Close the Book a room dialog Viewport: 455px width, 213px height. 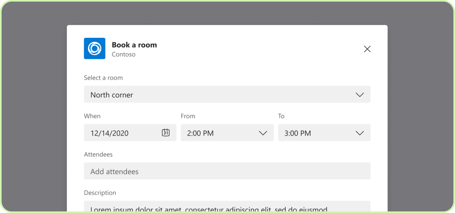click(x=367, y=49)
